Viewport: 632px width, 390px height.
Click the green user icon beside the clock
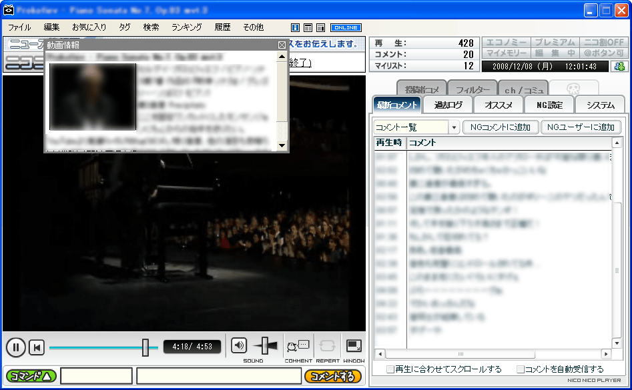pos(619,66)
